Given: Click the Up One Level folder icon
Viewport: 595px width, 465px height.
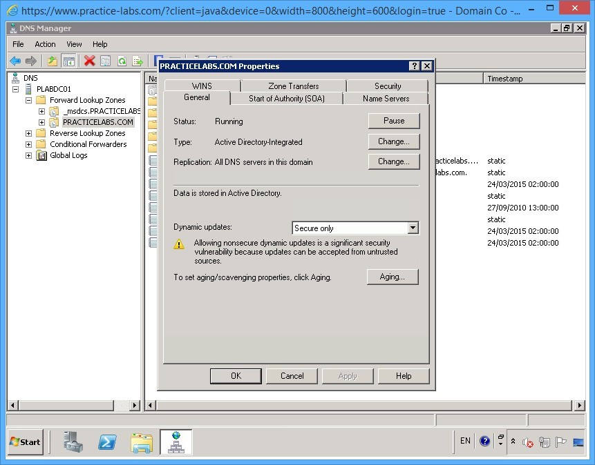Looking at the screenshot, I should coord(53,61).
